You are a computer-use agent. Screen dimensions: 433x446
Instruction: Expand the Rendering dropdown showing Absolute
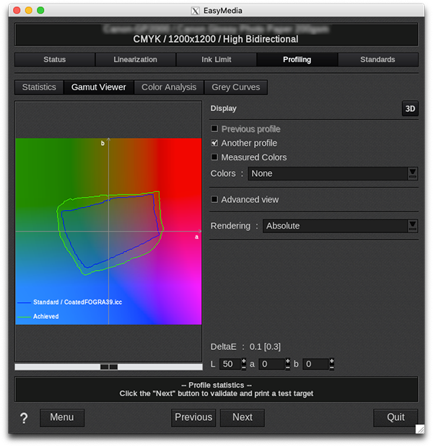[x=339, y=226]
